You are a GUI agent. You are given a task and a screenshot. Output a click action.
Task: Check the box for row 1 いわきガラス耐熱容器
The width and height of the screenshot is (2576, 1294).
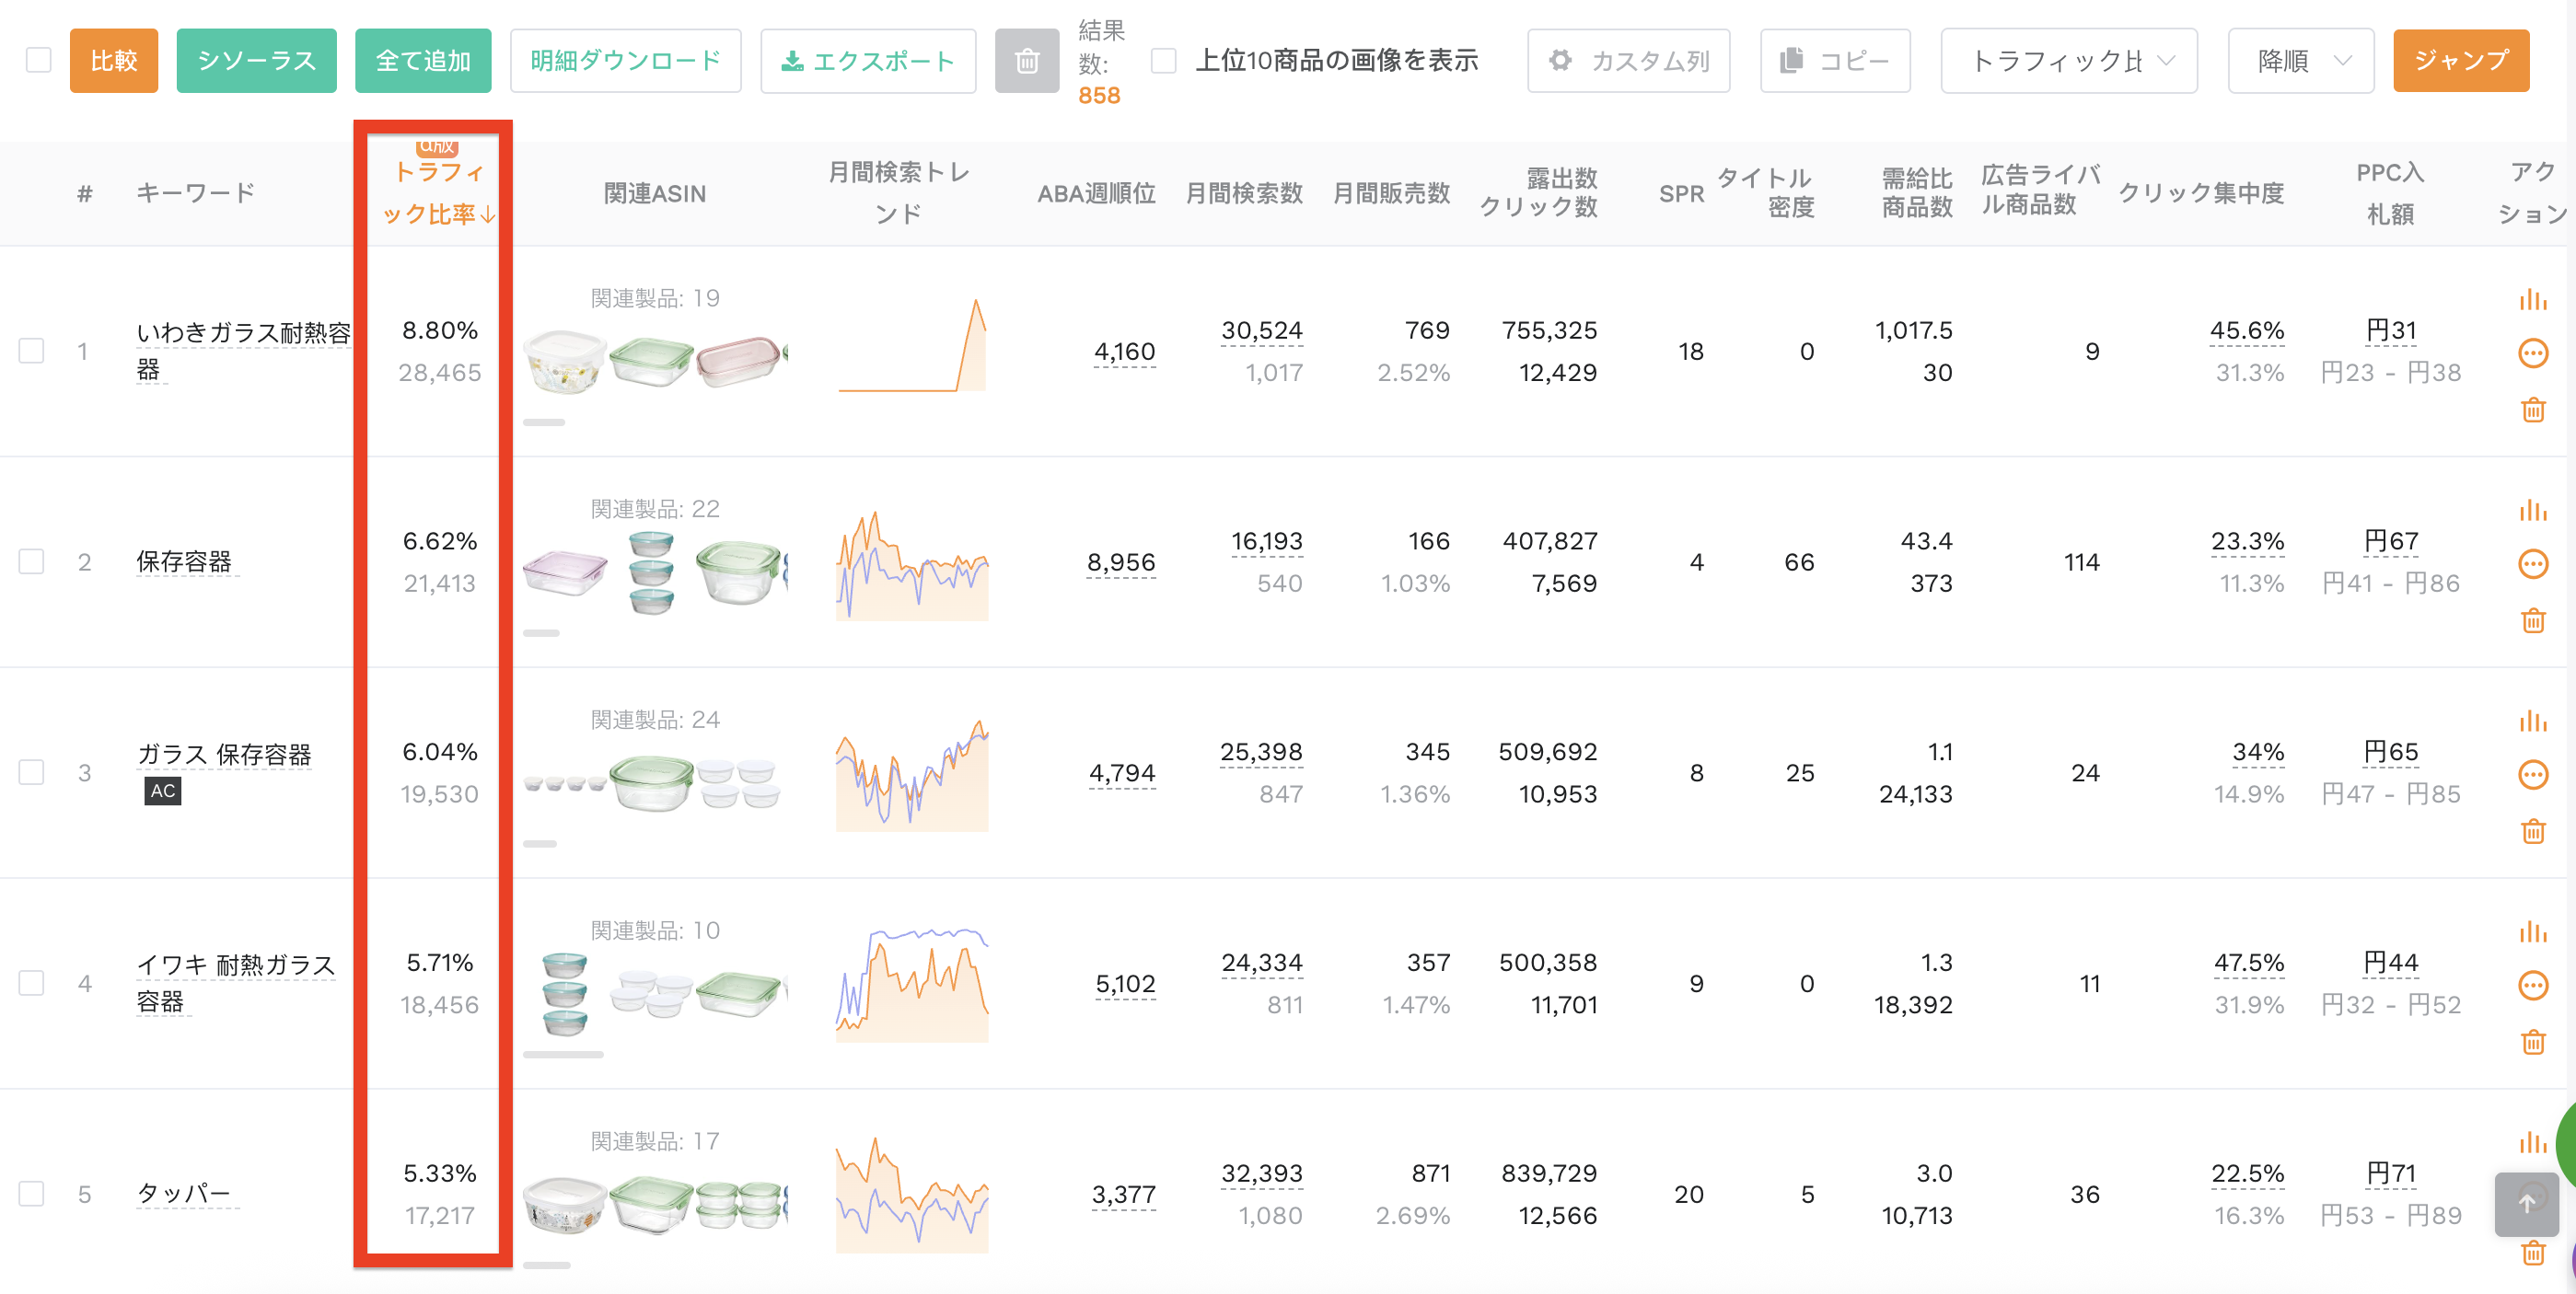coord(31,351)
